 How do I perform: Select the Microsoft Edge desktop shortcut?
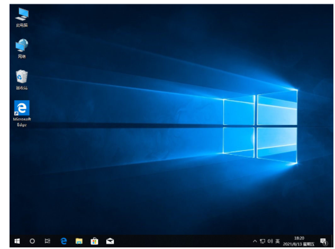22,111
